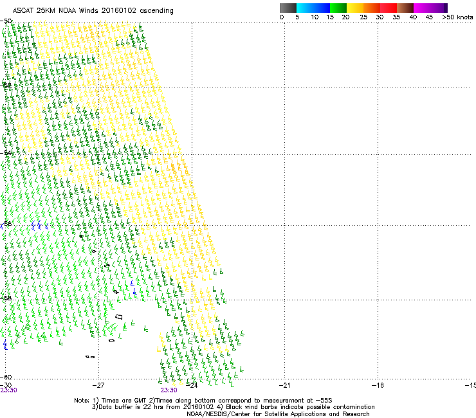Screen dimensions: 476x418
Task: Click the 'NOAA/NESDIS/Center for Satellite Applications and Research' credit
Action: (x=278, y=414)
